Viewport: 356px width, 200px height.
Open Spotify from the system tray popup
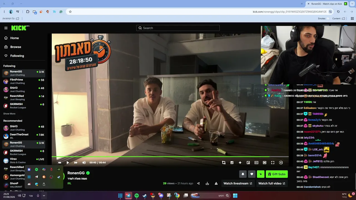point(36,169)
